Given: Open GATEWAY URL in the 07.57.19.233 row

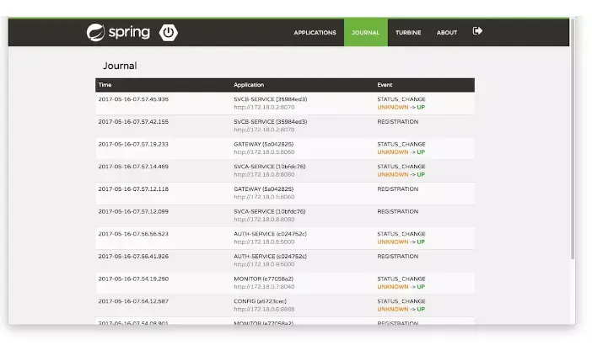Looking at the screenshot, I should point(264,152).
